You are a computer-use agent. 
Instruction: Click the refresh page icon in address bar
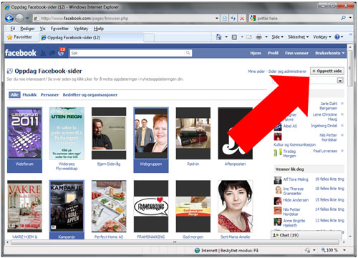click(x=233, y=19)
